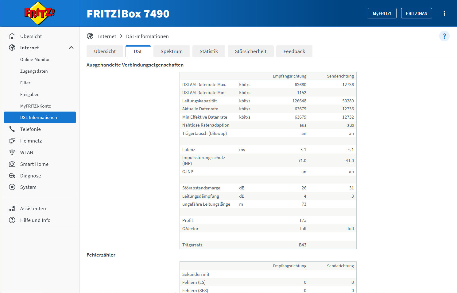Viewport: 457px width, 293px height.
Task: Click the FRITZ!Box 7490 title
Action: 128,14
